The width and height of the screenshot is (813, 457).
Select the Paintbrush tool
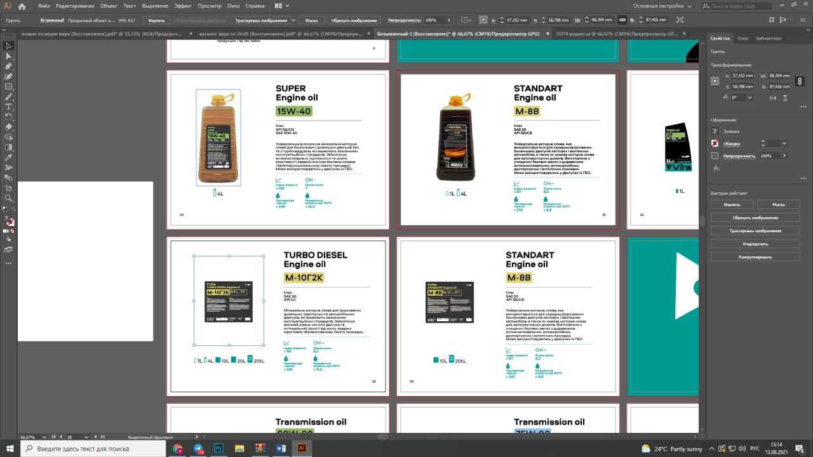tap(9, 96)
